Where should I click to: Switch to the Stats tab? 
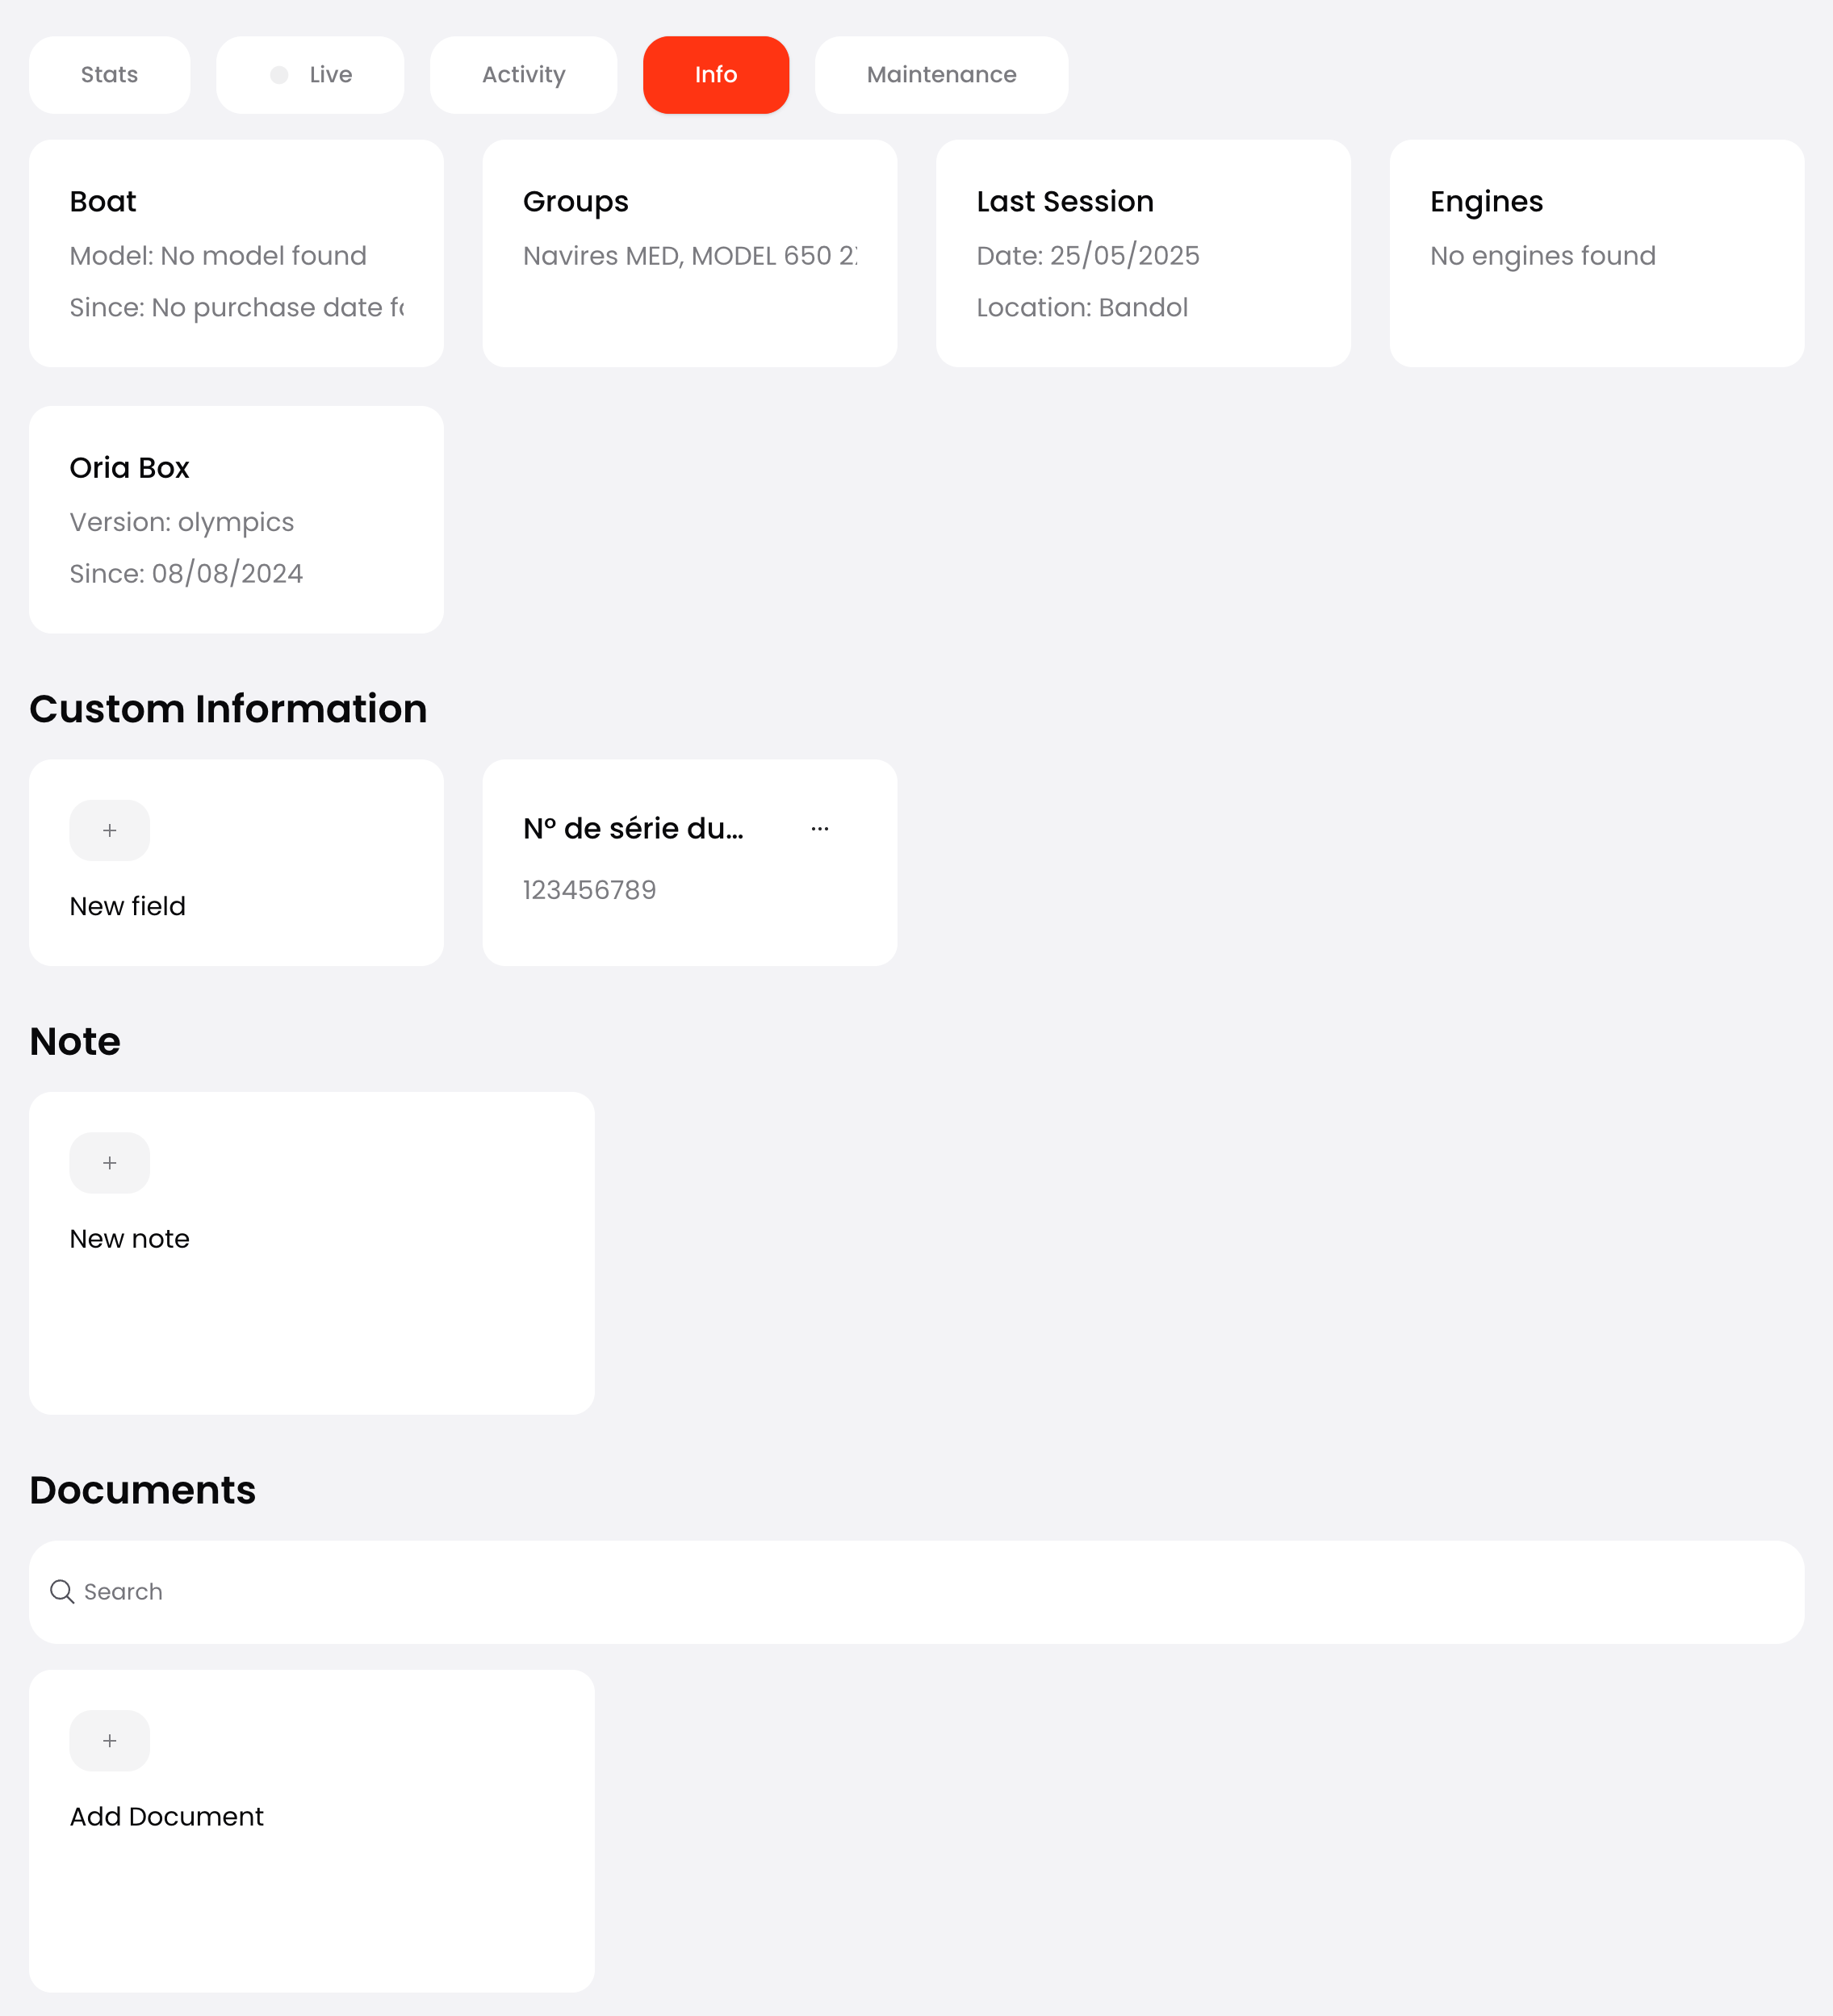coord(109,75)
